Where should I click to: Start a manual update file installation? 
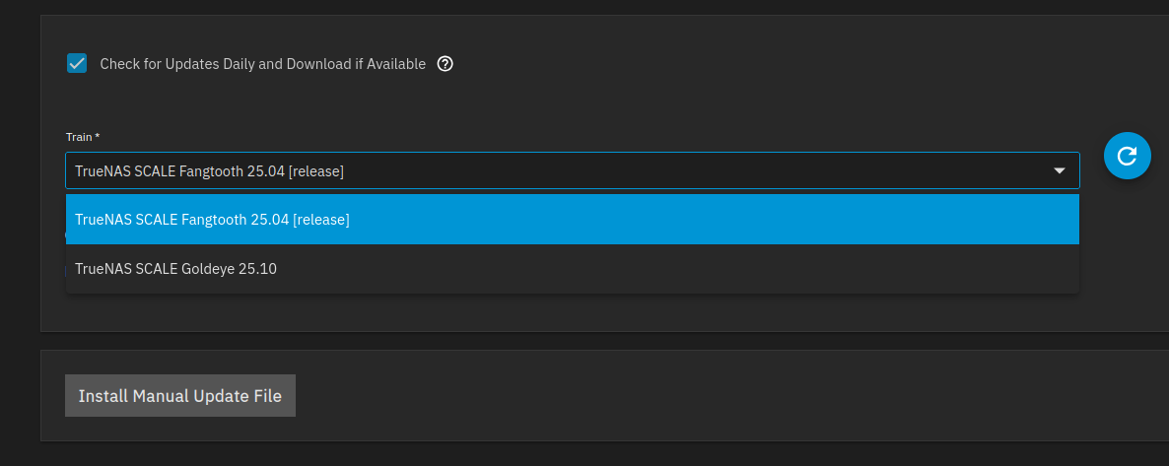[x=179, y=396]
